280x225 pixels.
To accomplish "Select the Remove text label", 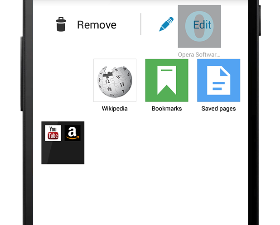I will pos(97,25).
